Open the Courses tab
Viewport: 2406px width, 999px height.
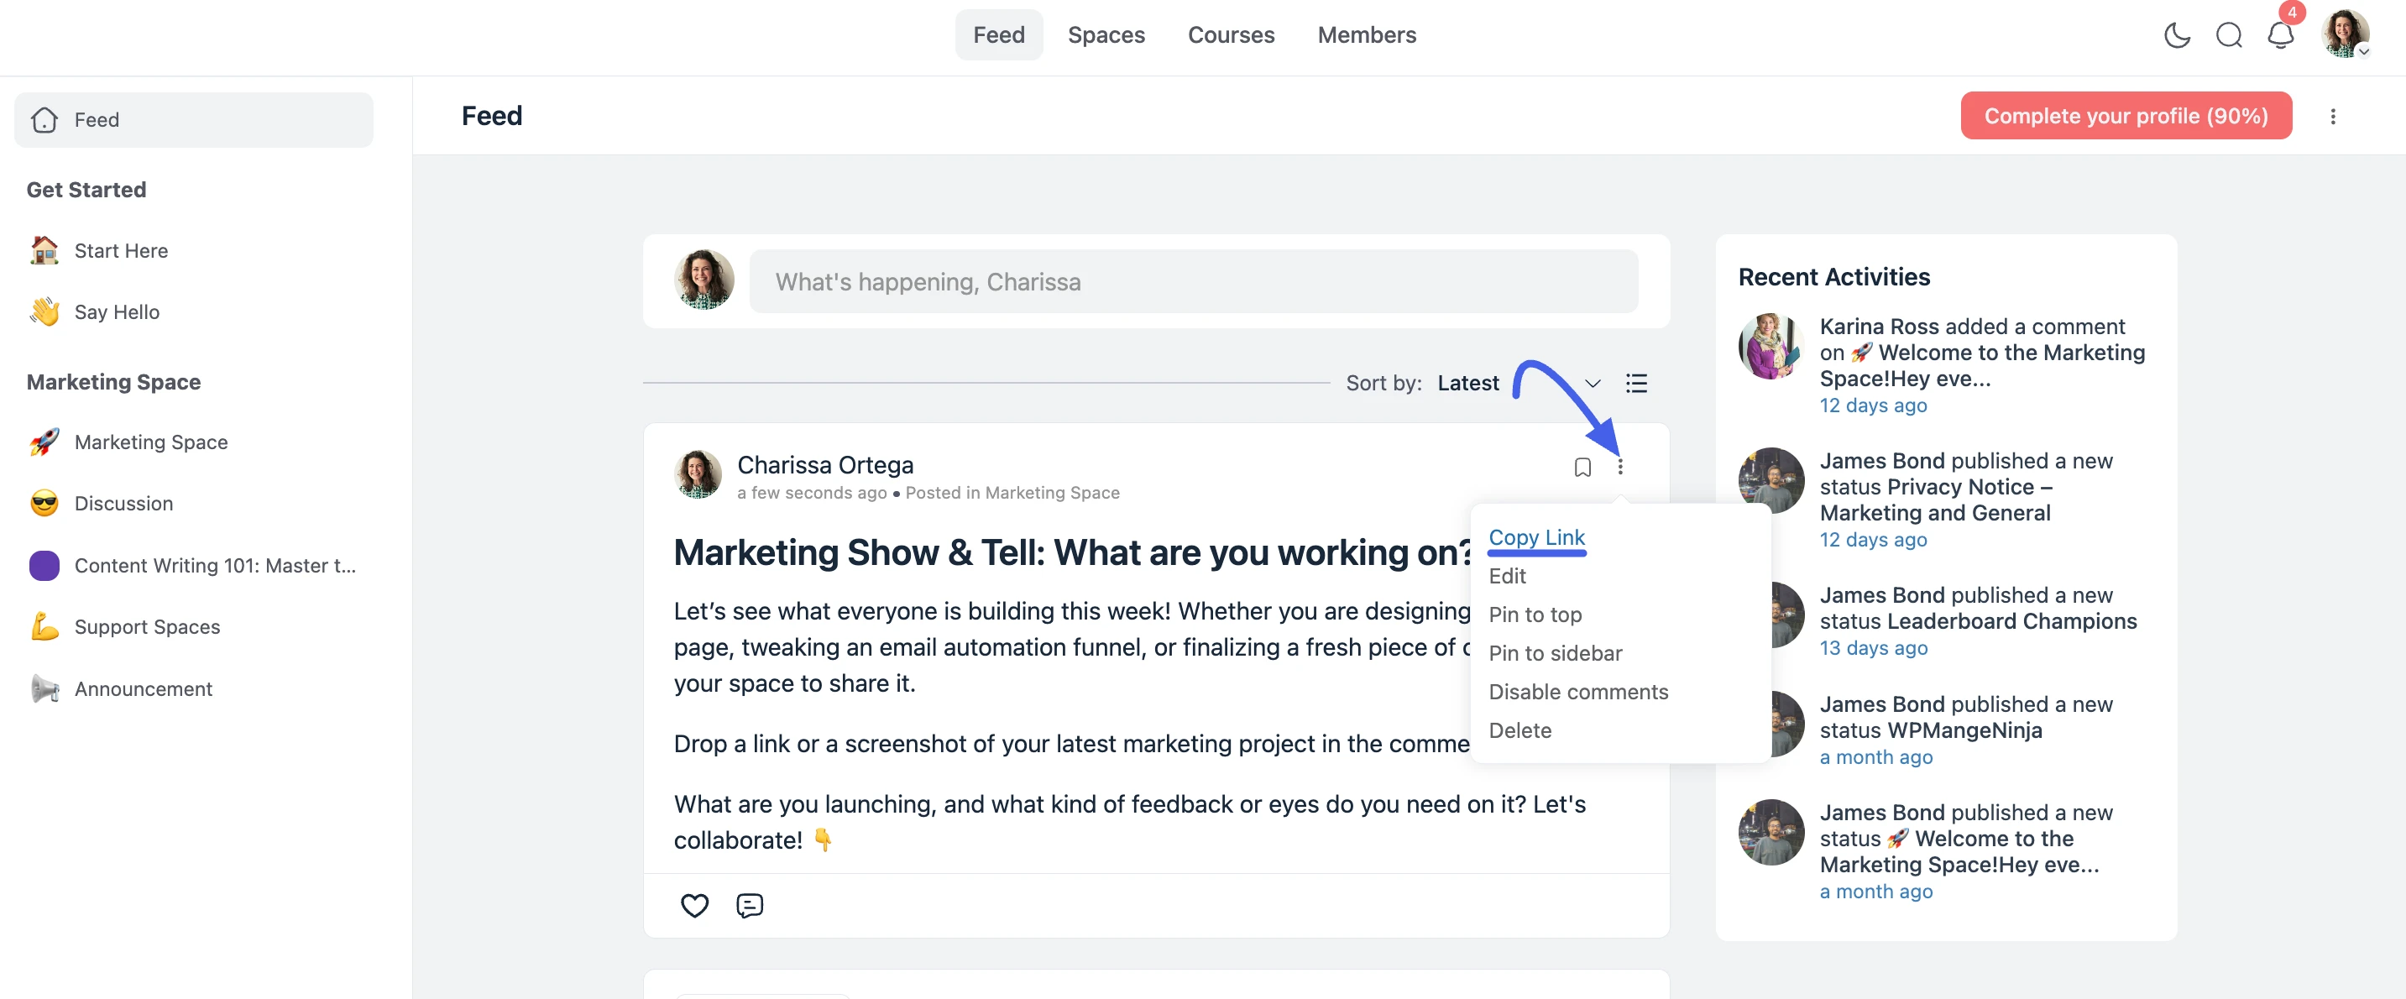1230,34
